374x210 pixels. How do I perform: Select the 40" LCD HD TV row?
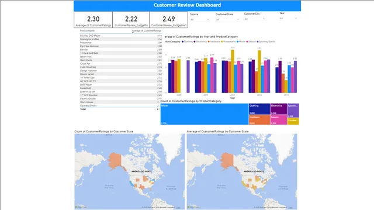(121, 81)
